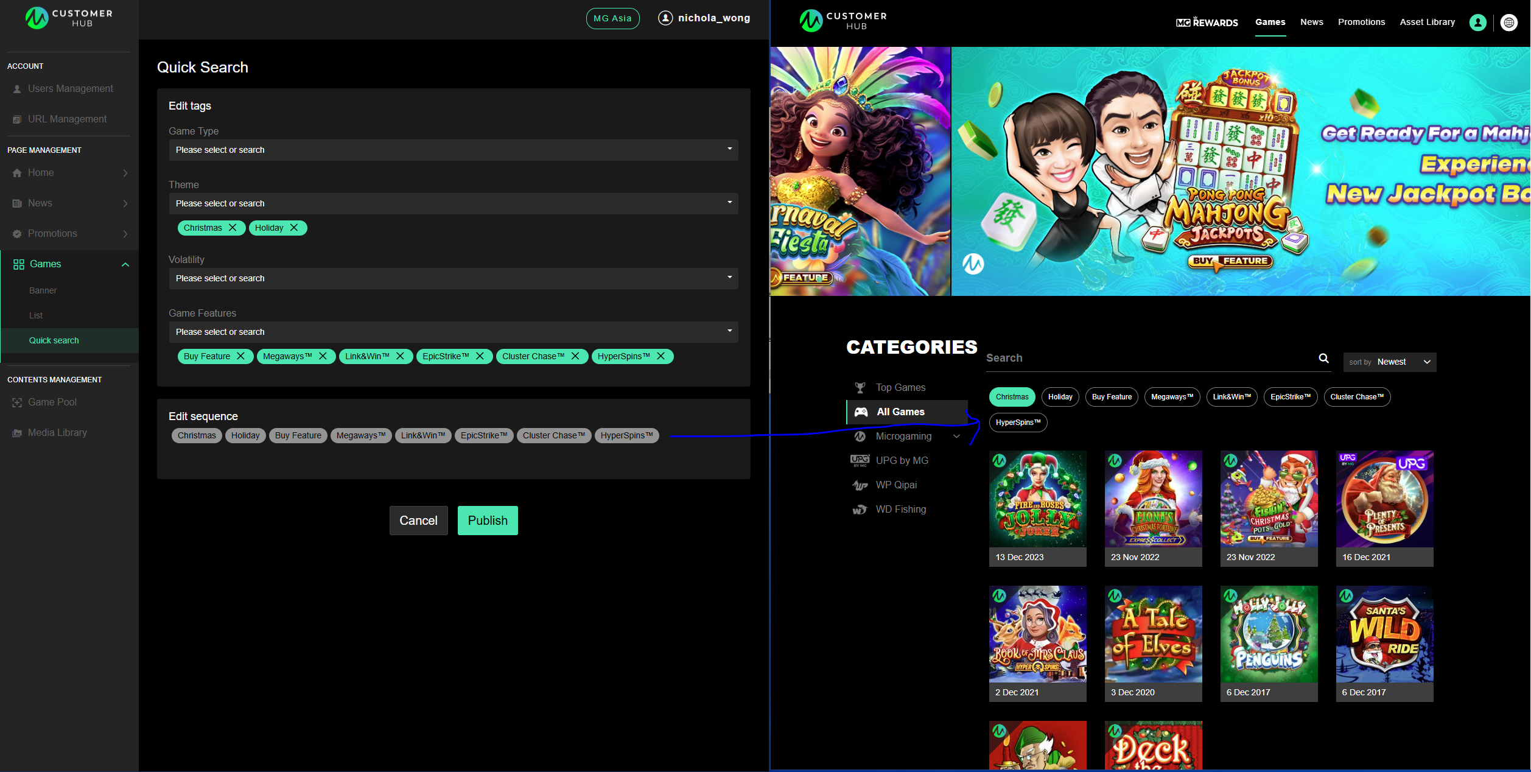
Task: Open Media Library in sidebar
Action: pyautogui.click(x=57, y=433)
